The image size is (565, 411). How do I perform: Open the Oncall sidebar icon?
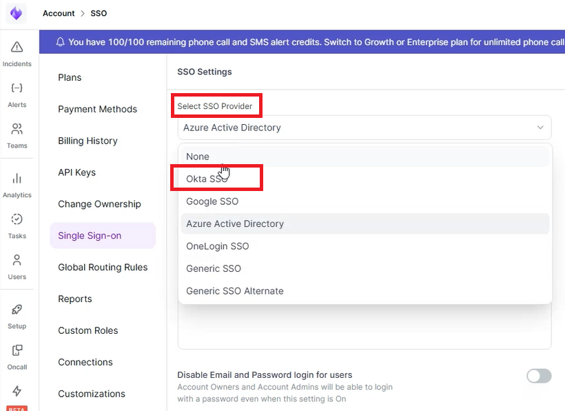17,350
